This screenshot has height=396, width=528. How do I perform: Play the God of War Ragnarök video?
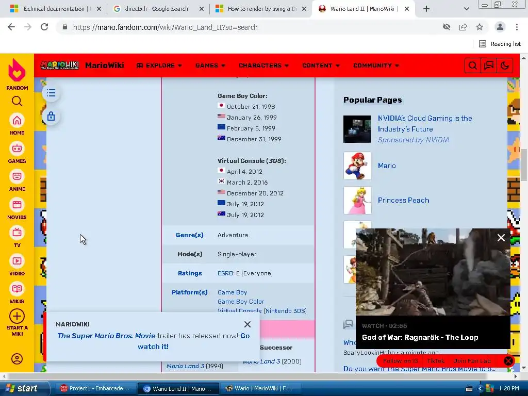coord(433,272)
